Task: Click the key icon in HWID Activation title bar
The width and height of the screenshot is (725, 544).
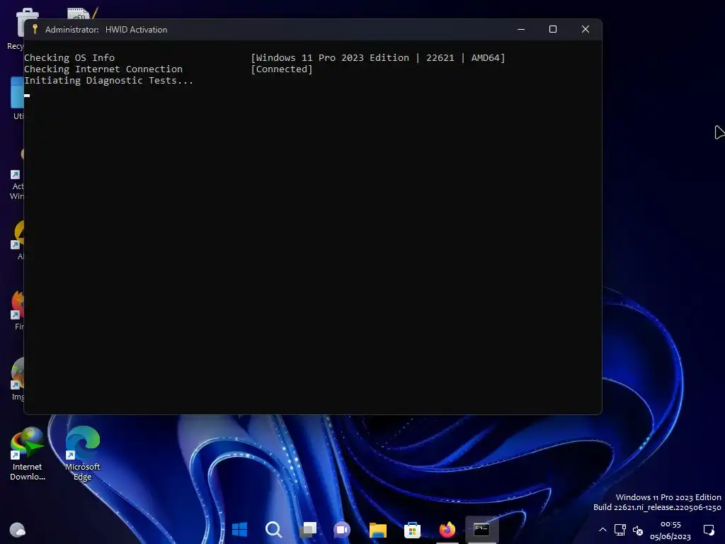Action: coord(35,29)
